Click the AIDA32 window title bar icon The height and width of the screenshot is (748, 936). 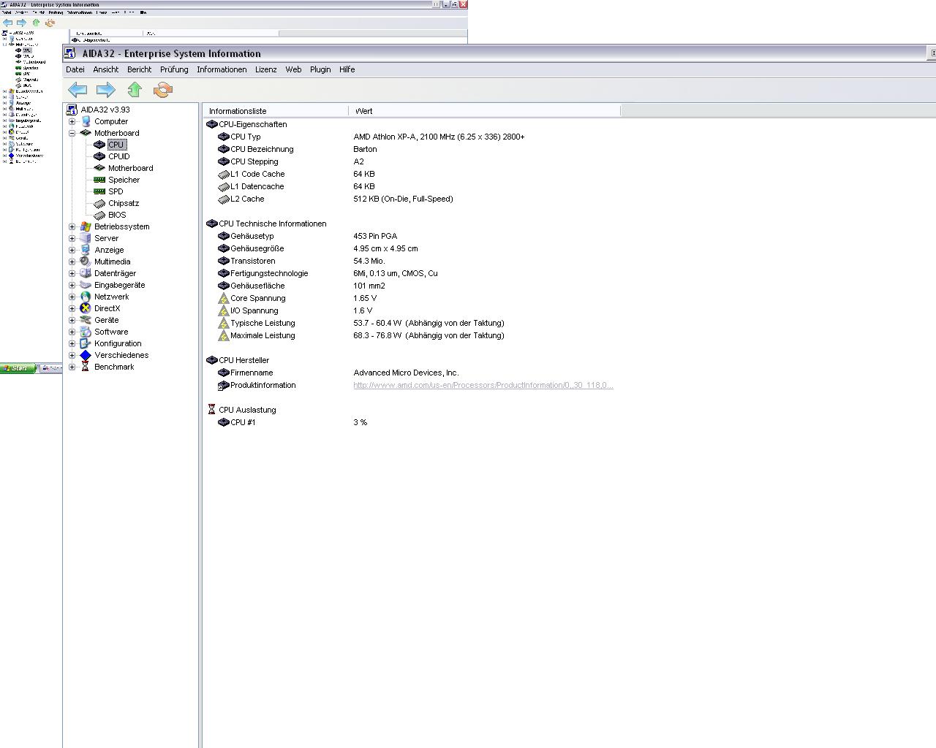pyautogui.click(x=70, y=53)
